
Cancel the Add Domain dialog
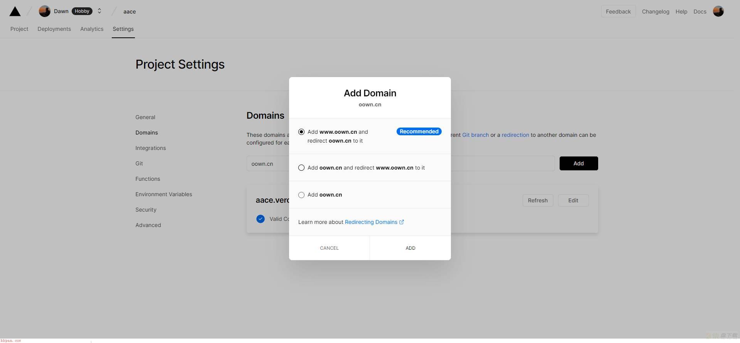coord(329,248)
